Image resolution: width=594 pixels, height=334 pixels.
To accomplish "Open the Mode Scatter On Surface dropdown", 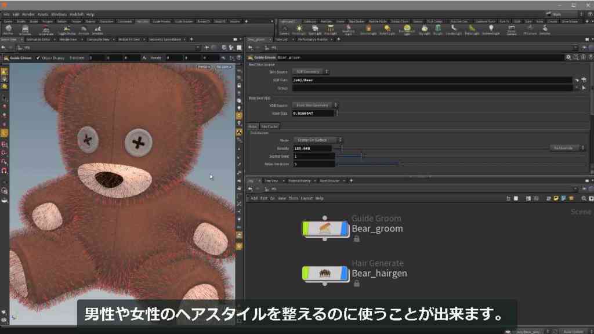I will (317, 140).
